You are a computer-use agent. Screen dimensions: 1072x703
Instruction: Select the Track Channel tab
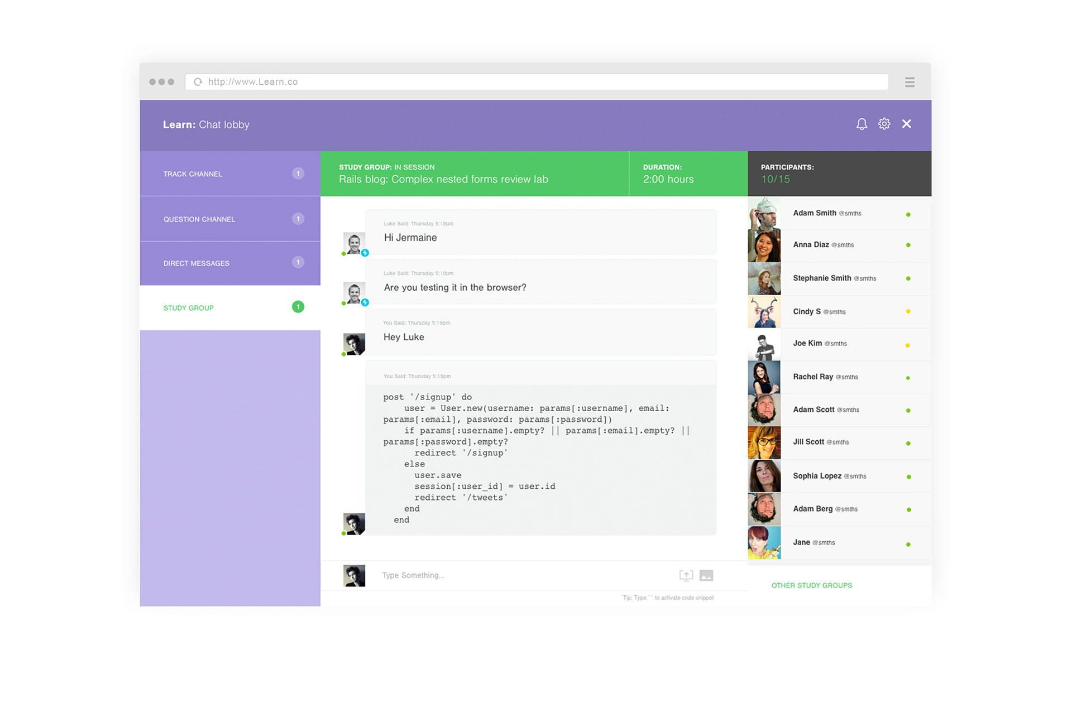pyautogui.click(x=230, y=174)
